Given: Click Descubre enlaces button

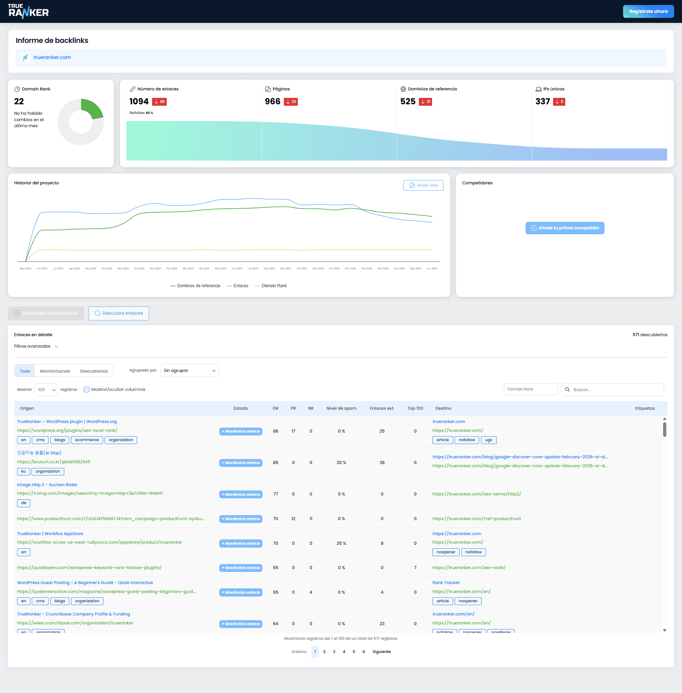Looking at the screenshot, I should 119,313.
